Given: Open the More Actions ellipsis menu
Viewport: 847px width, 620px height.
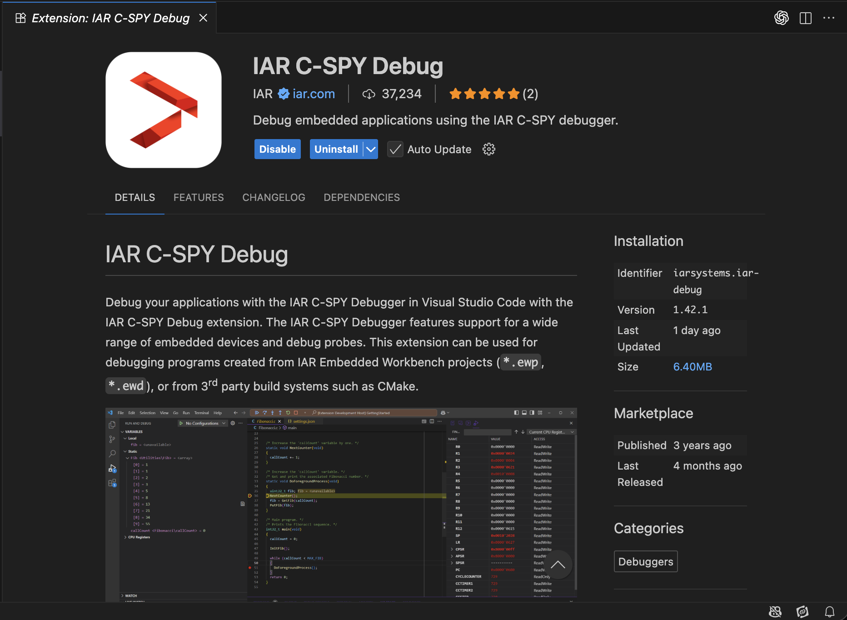Looking at the screenshot, I should coord(828,18).
